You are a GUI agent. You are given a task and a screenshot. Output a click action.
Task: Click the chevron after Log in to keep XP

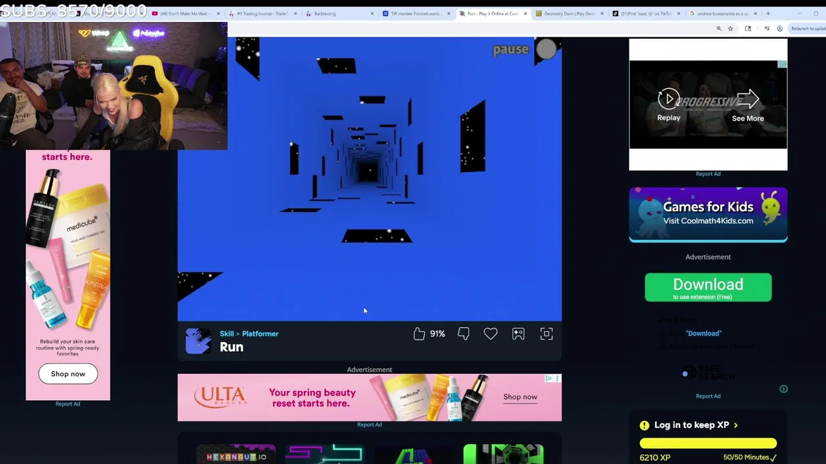pos(736,425)
